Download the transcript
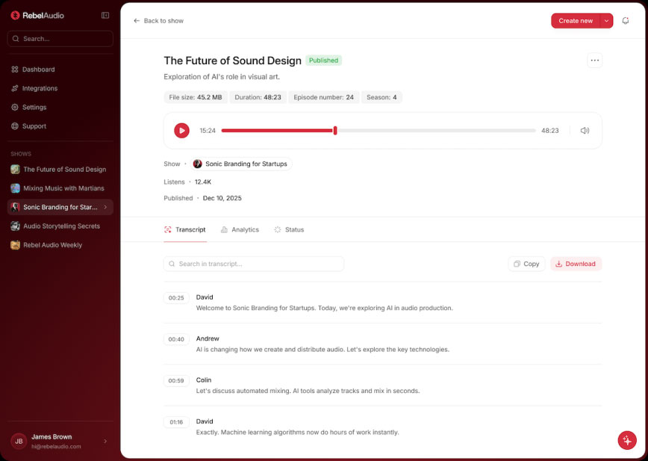The height and width of the screenshot is (461, 648). (576, 264)
